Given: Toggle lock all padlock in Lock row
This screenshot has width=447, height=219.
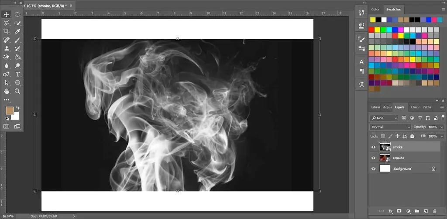Looking at the screenshot, I should click(x=412, y=136).
